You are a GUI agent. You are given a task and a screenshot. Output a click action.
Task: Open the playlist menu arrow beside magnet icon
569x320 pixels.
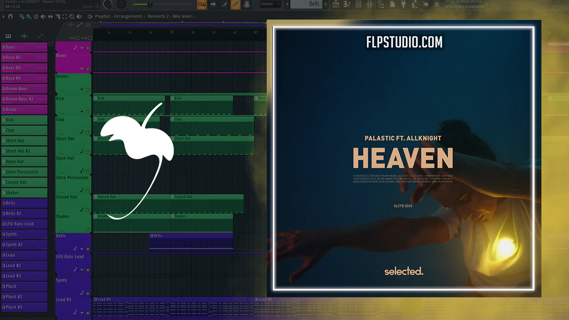[4, 16]
